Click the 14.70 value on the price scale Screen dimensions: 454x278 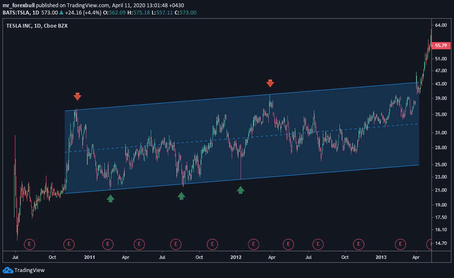441,244
